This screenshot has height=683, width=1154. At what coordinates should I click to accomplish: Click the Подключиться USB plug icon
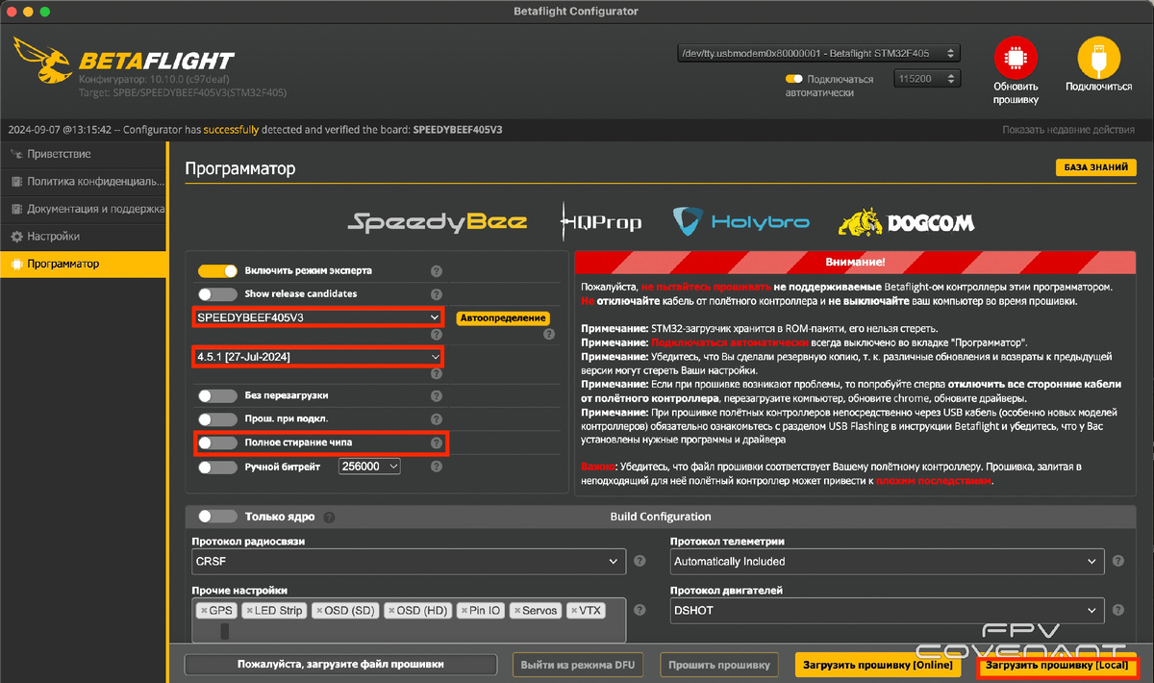coord(1097,58)
